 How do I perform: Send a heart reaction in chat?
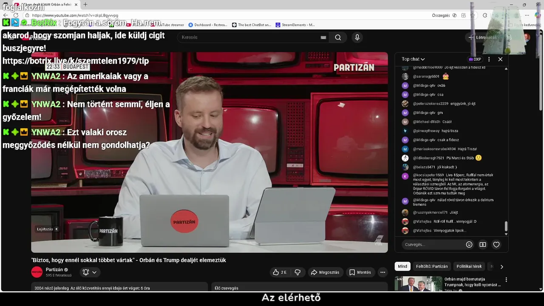[496, 245]
